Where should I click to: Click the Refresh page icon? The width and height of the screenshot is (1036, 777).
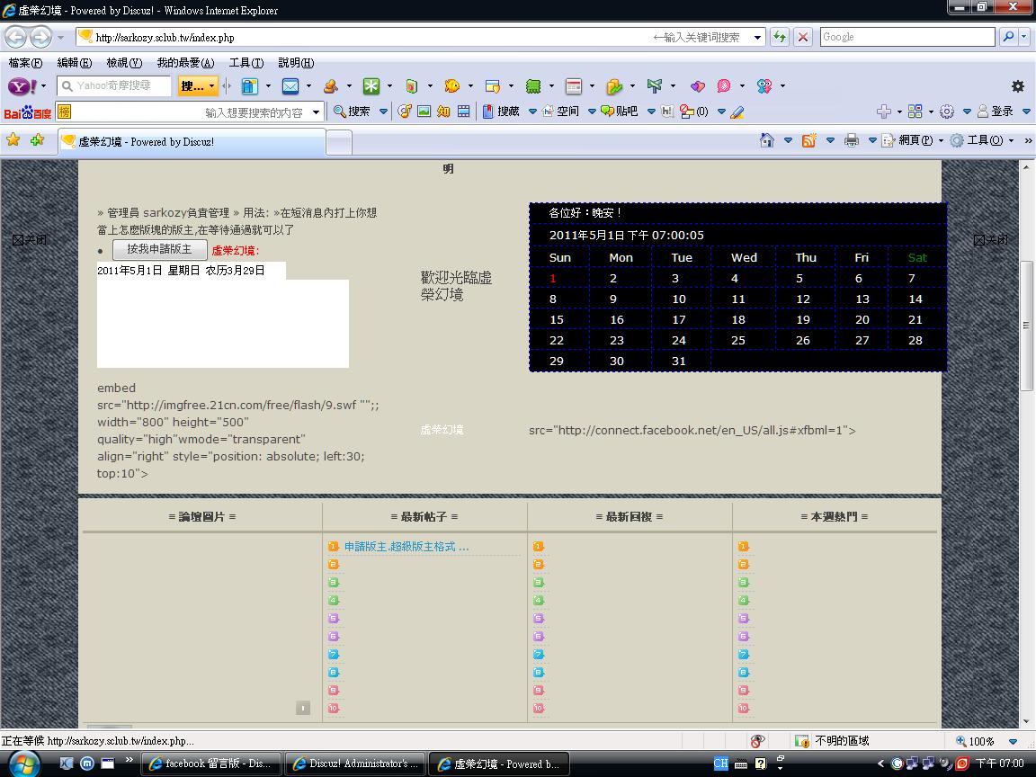click(x=779, y=37)
